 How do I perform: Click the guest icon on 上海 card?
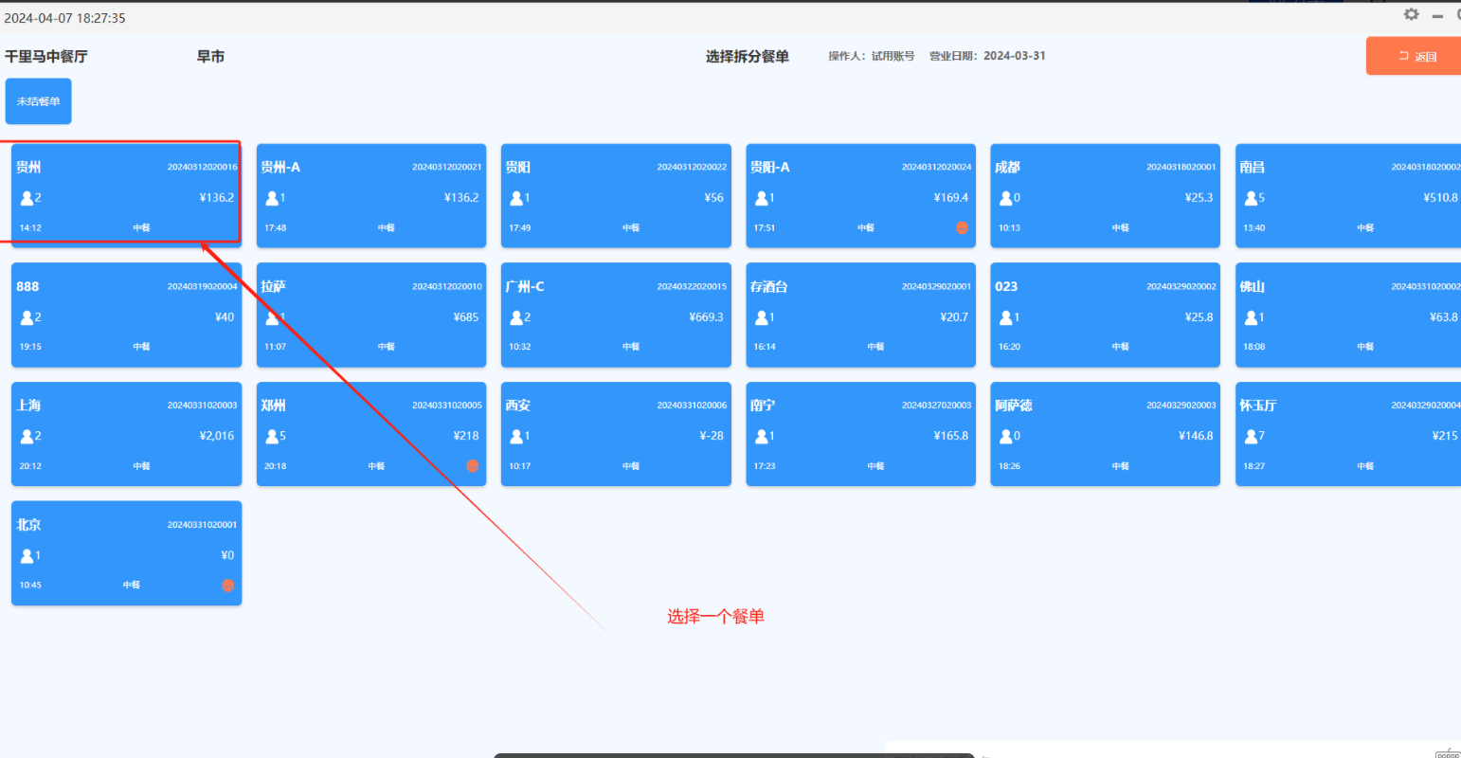click(x=27, y=436)
